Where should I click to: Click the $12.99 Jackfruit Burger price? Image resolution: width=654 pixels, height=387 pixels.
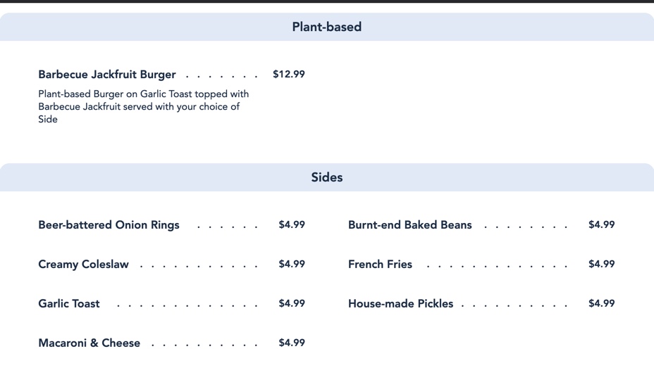coord(289,75)
